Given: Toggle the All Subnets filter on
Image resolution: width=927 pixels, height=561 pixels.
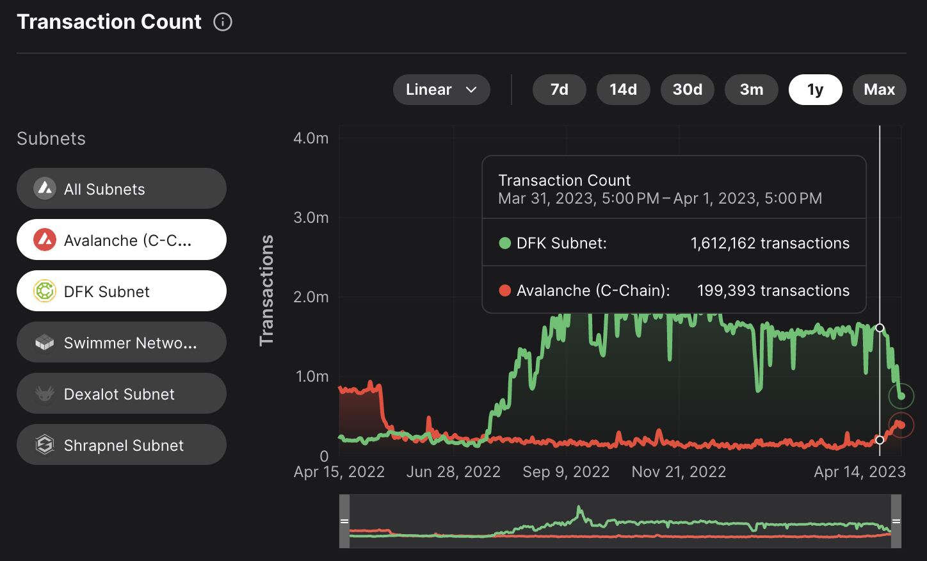Looking at the screenshot, I should pos(122,189).
